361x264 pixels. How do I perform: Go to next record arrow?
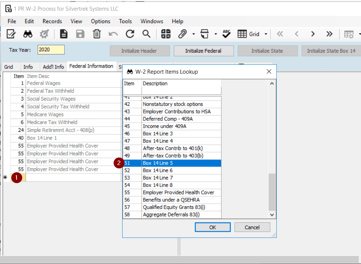(313, 34)
